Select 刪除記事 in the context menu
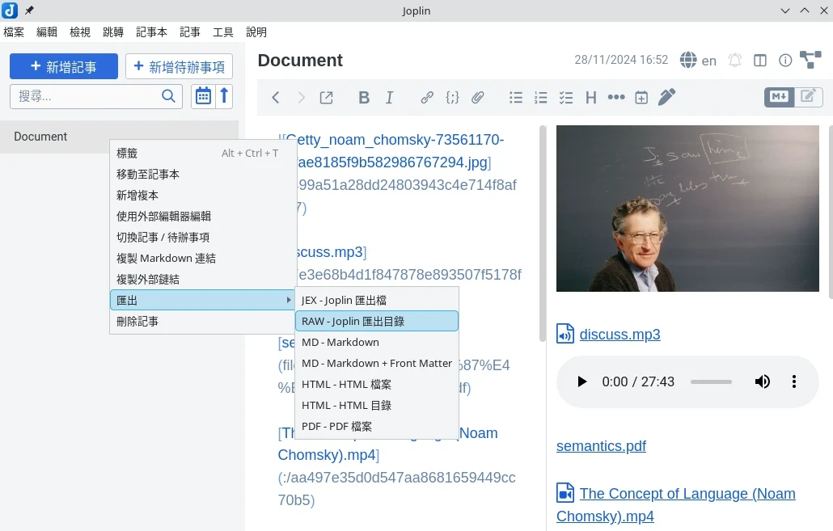 click(137, 321)
